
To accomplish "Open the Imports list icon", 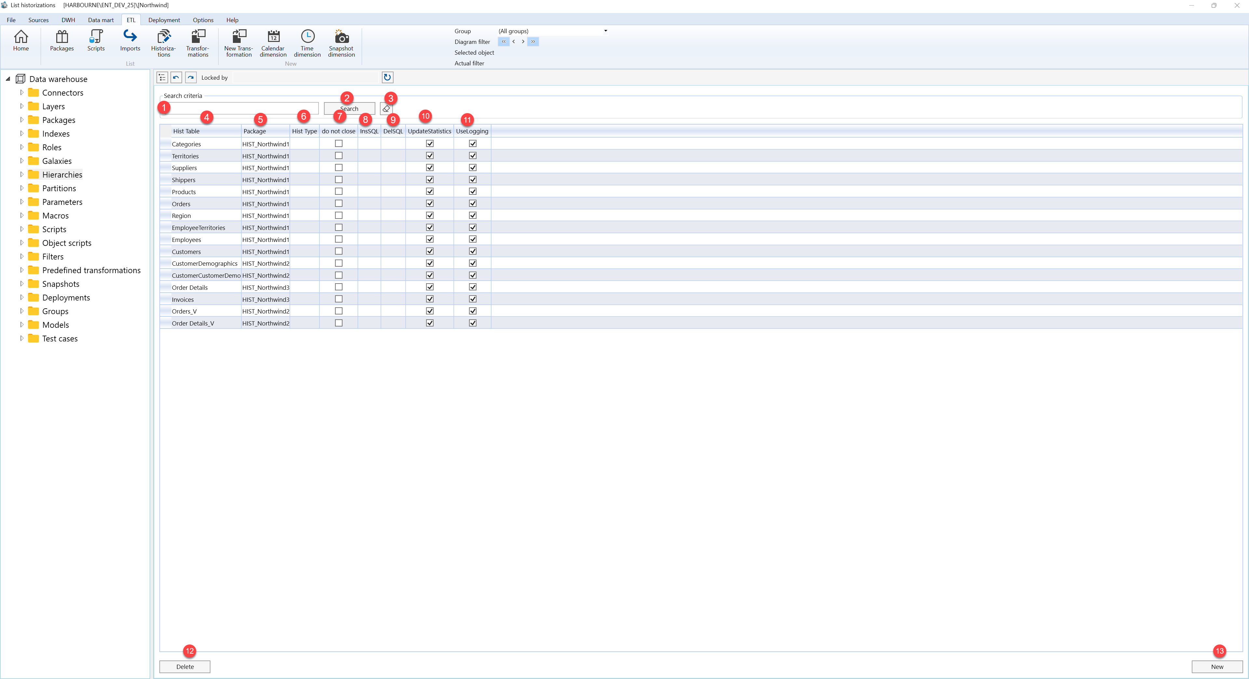I will pos(130,41).
